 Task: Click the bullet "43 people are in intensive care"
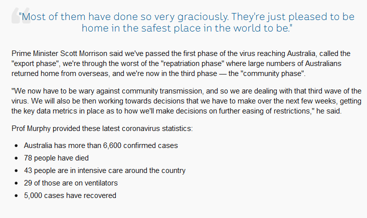(x=105, y=170)
